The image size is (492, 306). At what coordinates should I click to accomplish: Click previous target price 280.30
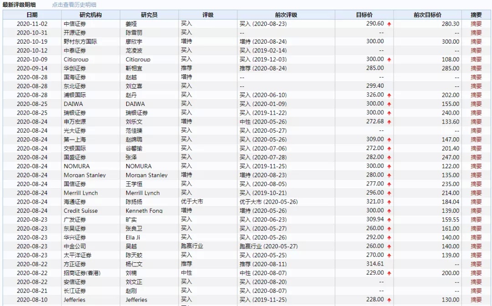point(450,24)
